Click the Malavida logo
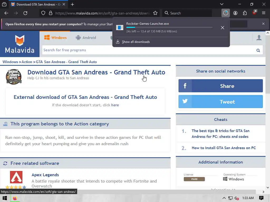The width and height of the screenshot is (270, 202). (20, 44)
